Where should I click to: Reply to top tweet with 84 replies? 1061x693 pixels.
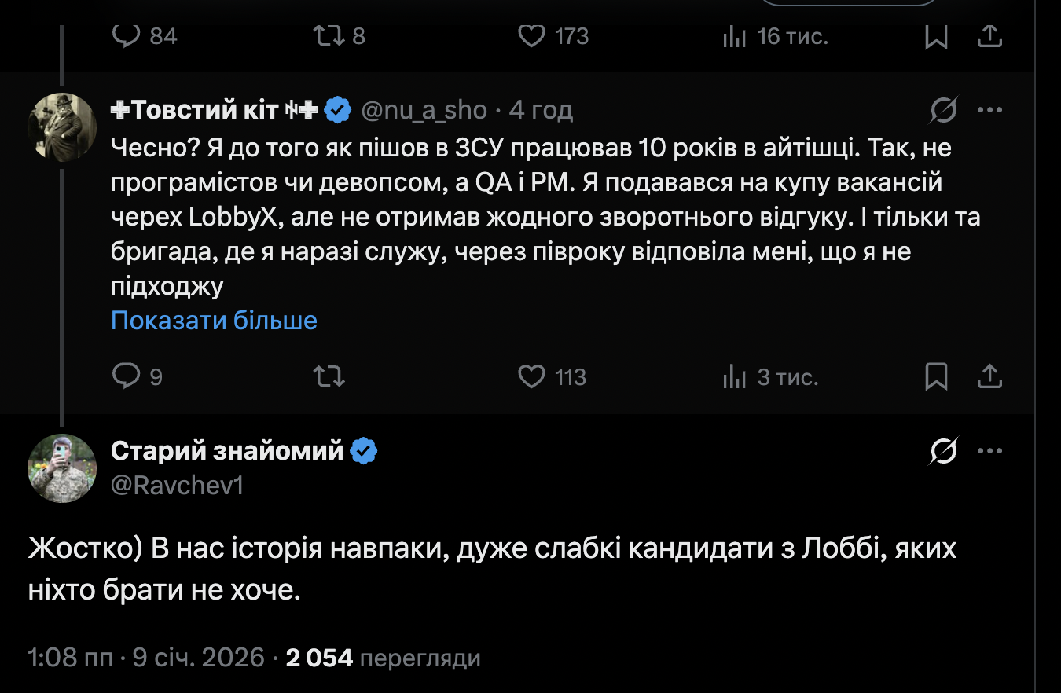tap(126, 36)
